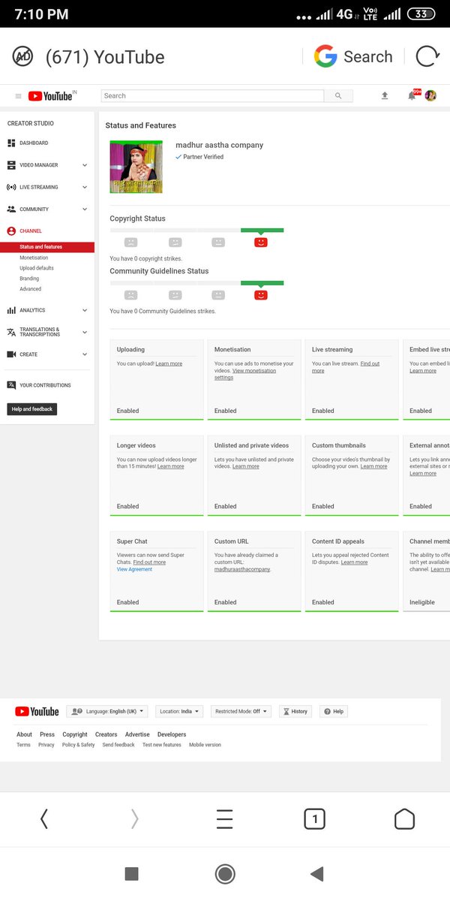Open the account avatar menu
Screen dimensions: 450x901
tap(430, 95)
